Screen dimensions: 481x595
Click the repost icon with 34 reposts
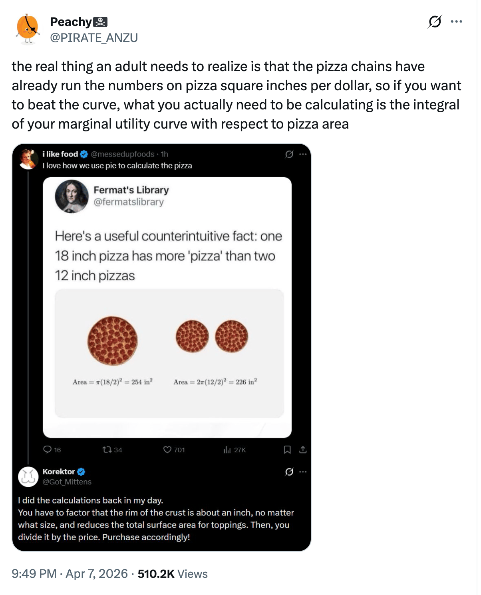tap(107, 450)
